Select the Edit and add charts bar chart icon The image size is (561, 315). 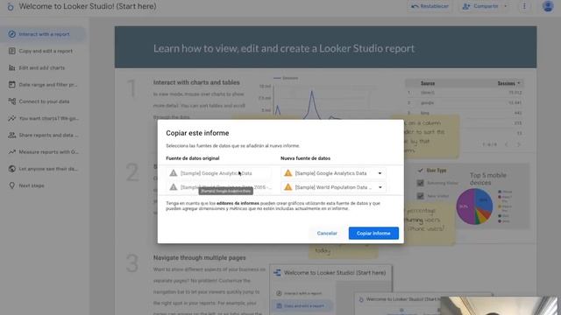[11, 68]
